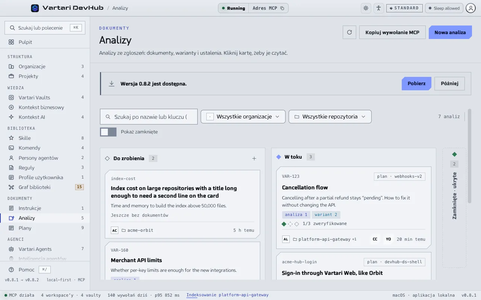This screenshot has width=481, height=300.
Task: Click the Szukaj lub polecenie command box
Action: [x=45, y=28]
